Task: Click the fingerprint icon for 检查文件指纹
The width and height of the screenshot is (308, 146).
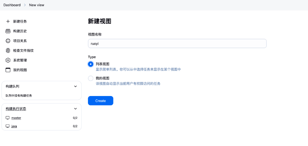Action: coord(8,51)
